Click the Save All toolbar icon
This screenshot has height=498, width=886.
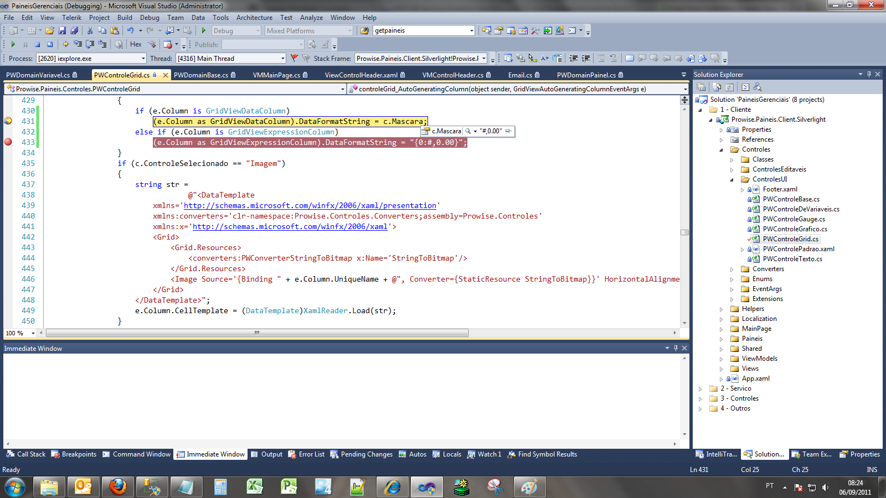(x=74, y=31)
